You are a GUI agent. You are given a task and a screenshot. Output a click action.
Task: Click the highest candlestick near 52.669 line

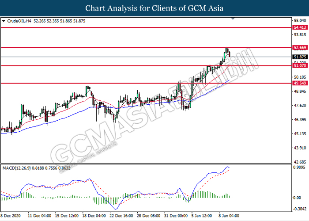[x=226, y=50]
